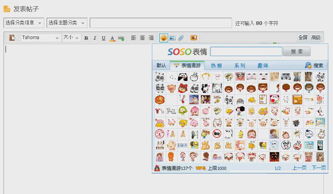The image size is (333, 194).
Task: Switch to the 热搜 tab
Action: tap(216, 66)
